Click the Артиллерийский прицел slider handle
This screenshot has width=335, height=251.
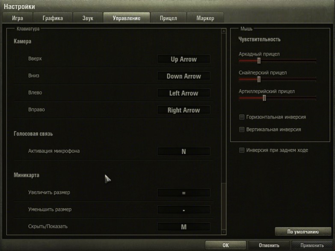click(264, 98)
